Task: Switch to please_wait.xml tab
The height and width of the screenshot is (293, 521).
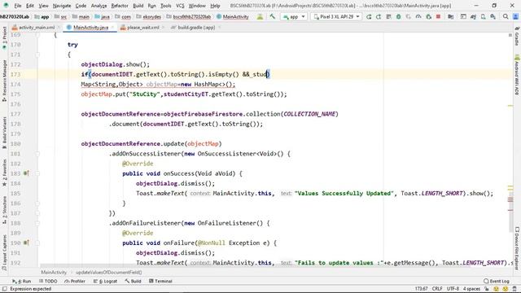Action: [x=143, y=28]
